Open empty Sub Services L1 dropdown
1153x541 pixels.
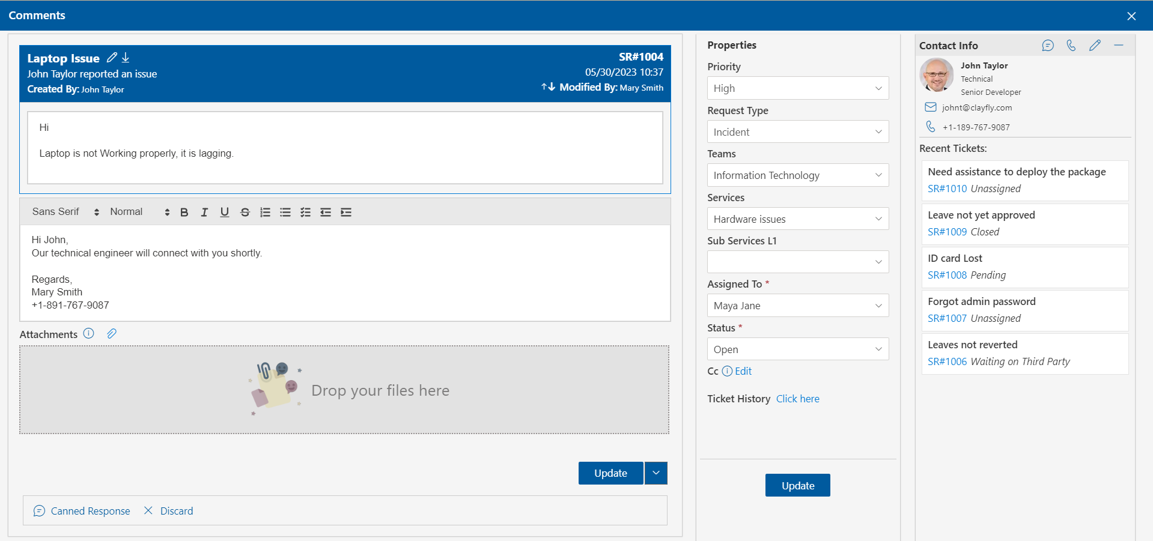(x=798, y=262)
